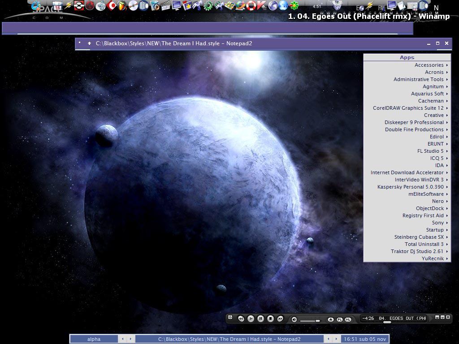Image resolution: width=459 pixels, height=344 pixels.
Task: Click the Notepad2 window title bar text
Action: 174,43
